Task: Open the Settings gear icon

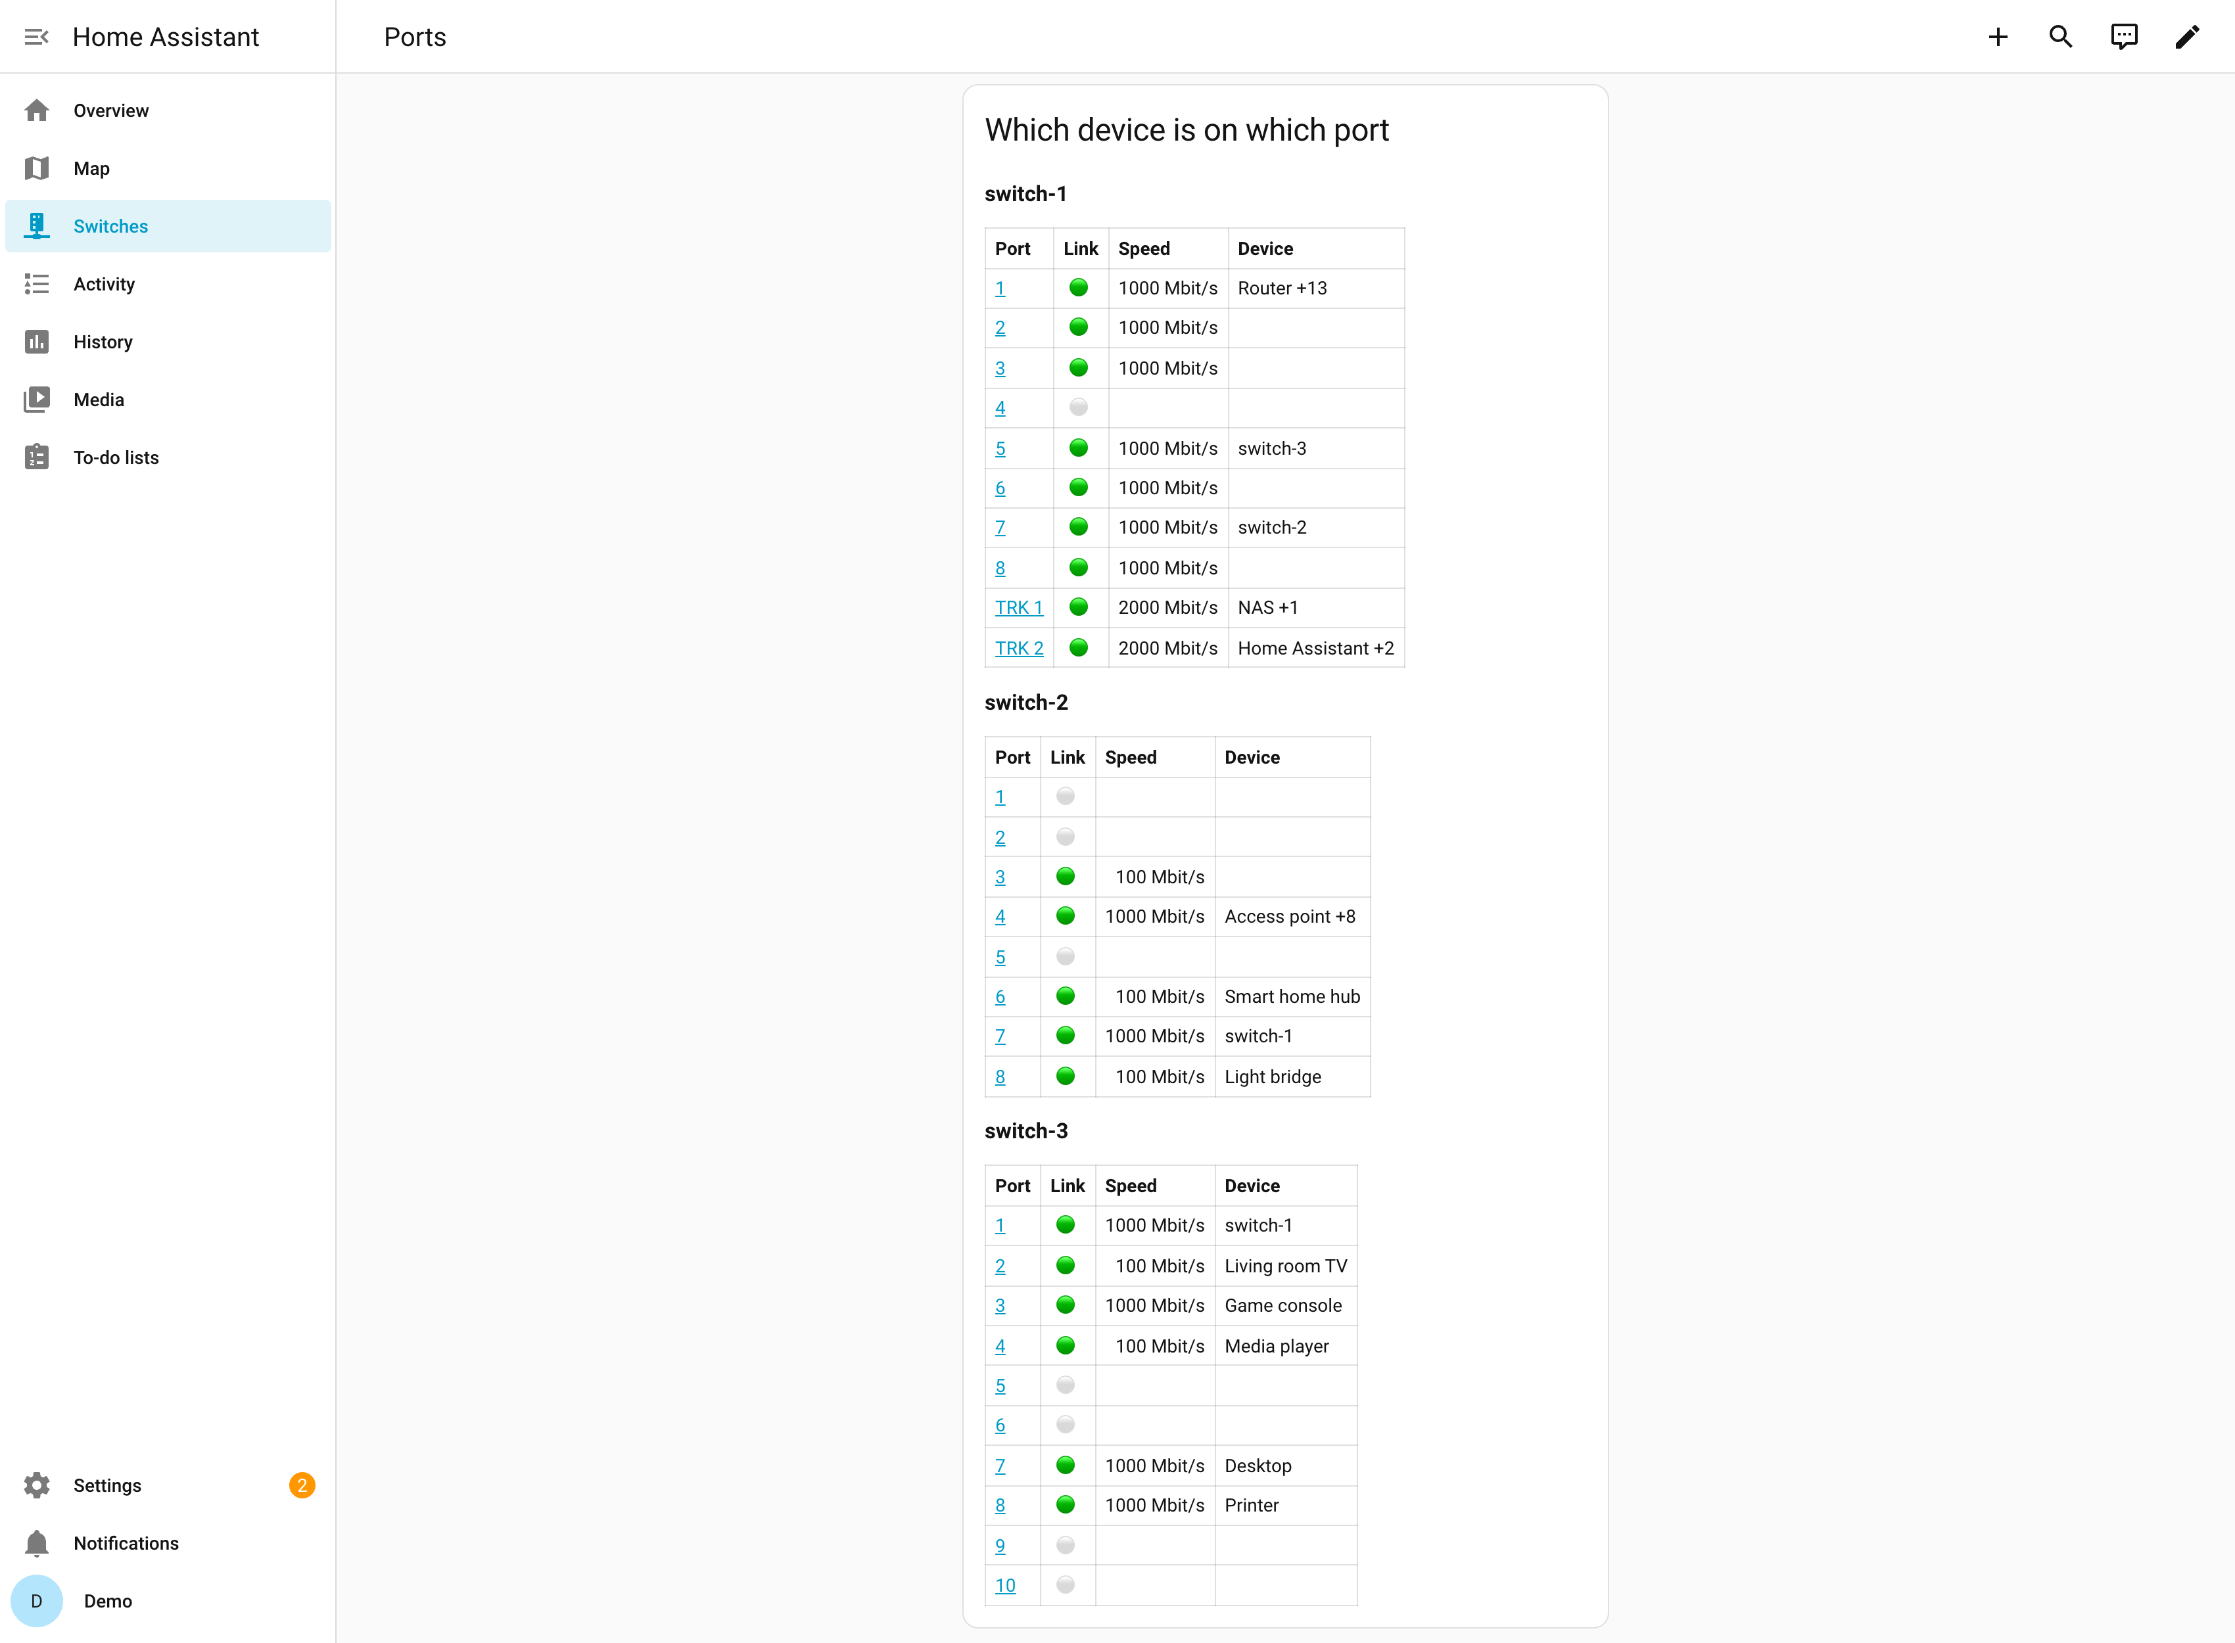Action: [37, 1485]
